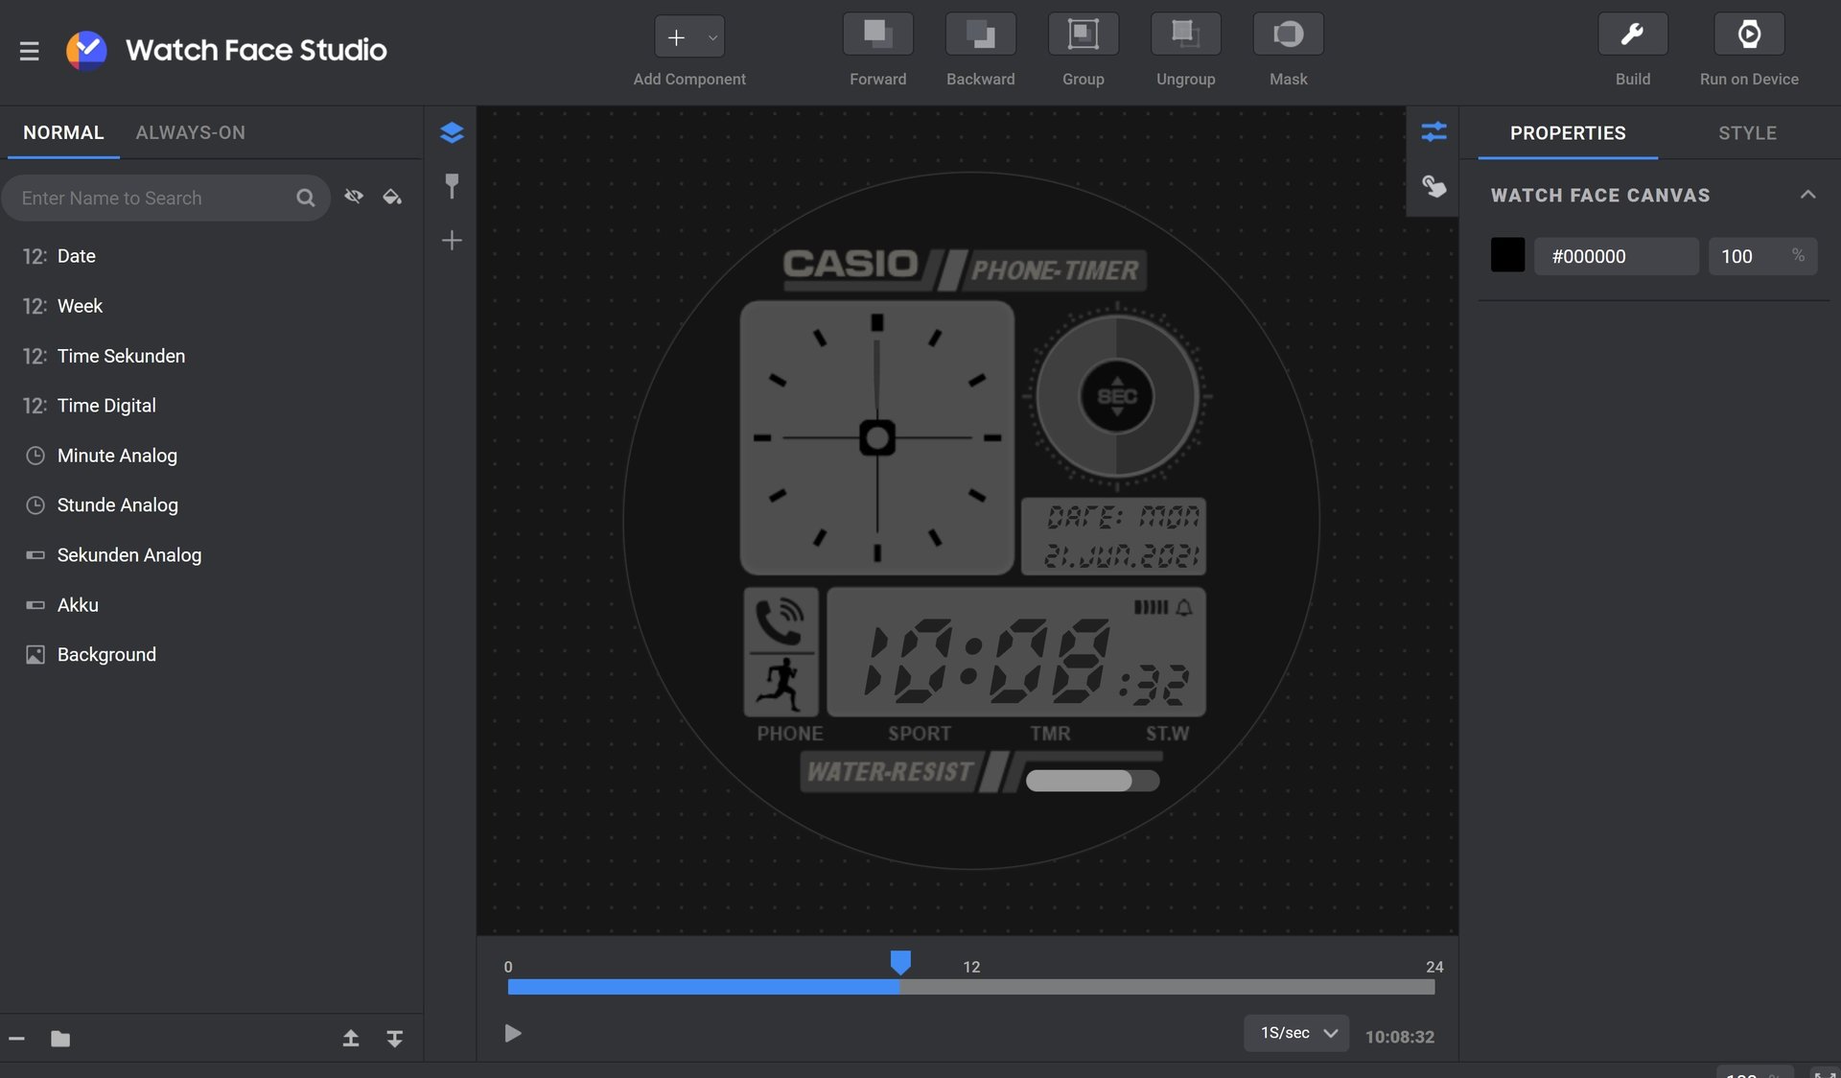Open the layers panel icon

click(x=452, y=132)
